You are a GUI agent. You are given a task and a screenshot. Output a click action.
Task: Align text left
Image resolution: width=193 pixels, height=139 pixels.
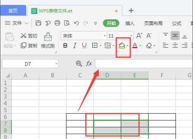click(x=166, y=45)
